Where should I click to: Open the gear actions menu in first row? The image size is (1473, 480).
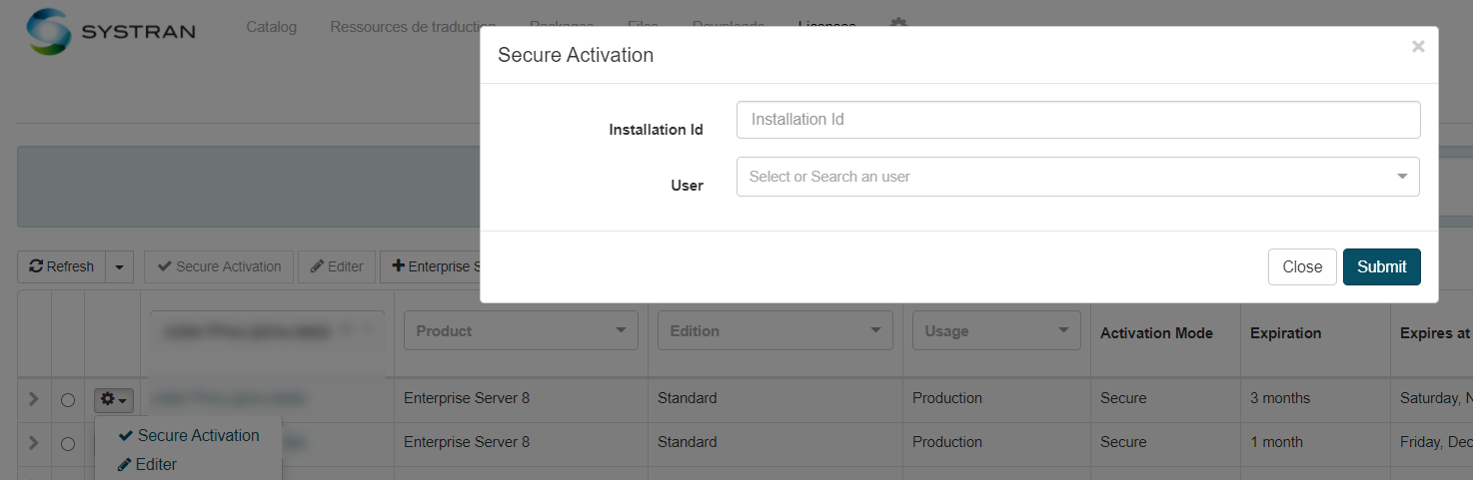click(x=113, y=400)
